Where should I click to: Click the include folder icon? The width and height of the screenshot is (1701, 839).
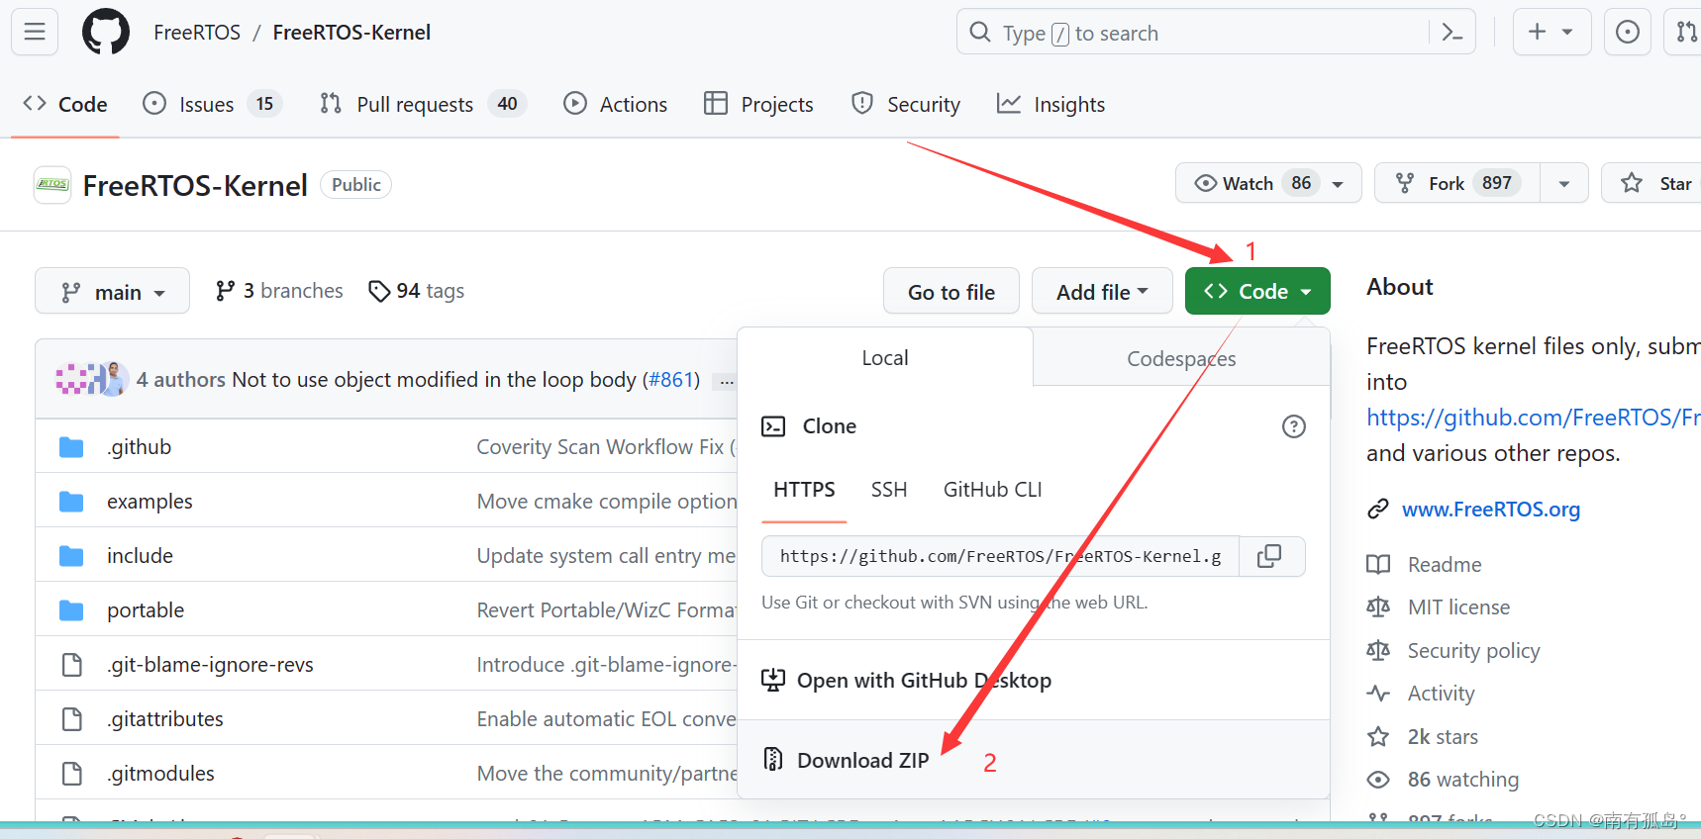point(71,556)
